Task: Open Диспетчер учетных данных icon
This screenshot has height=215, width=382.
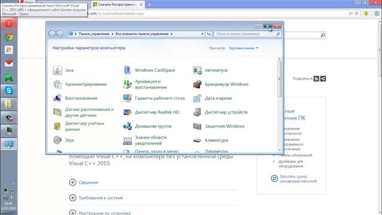Action: 57,126
